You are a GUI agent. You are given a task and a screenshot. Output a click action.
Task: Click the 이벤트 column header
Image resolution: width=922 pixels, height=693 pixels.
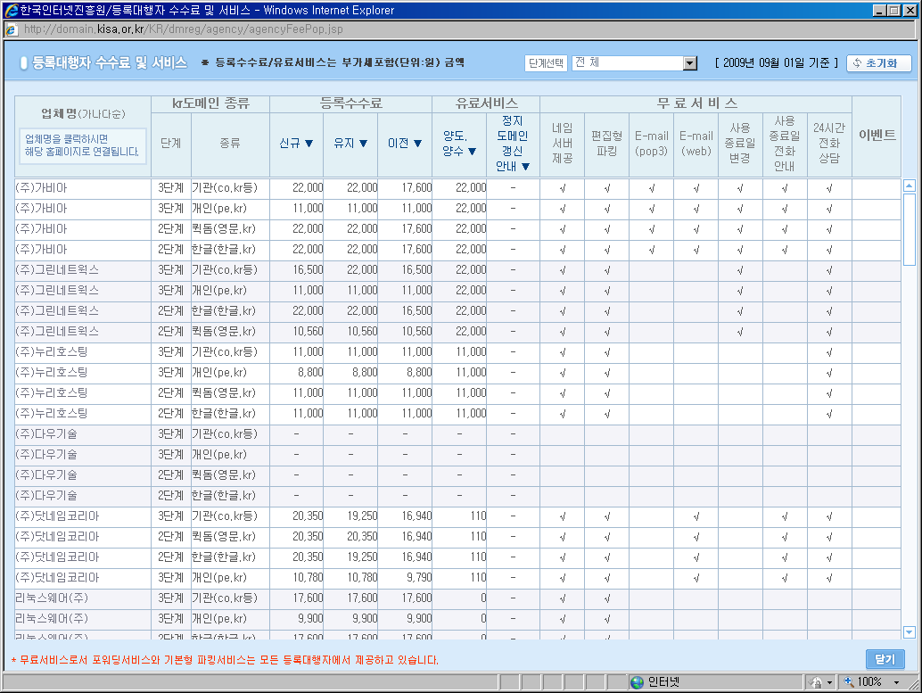click(x=877, y=136)
